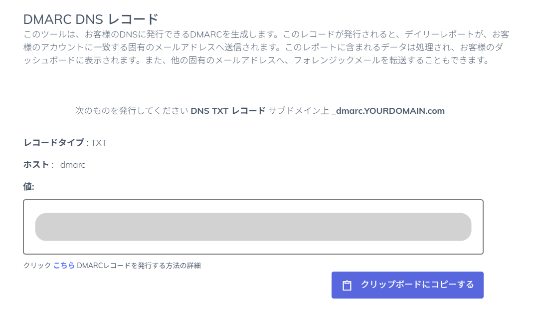
Task: Click the last line mentioning フォレンジックメール
Action: [256, 60]
